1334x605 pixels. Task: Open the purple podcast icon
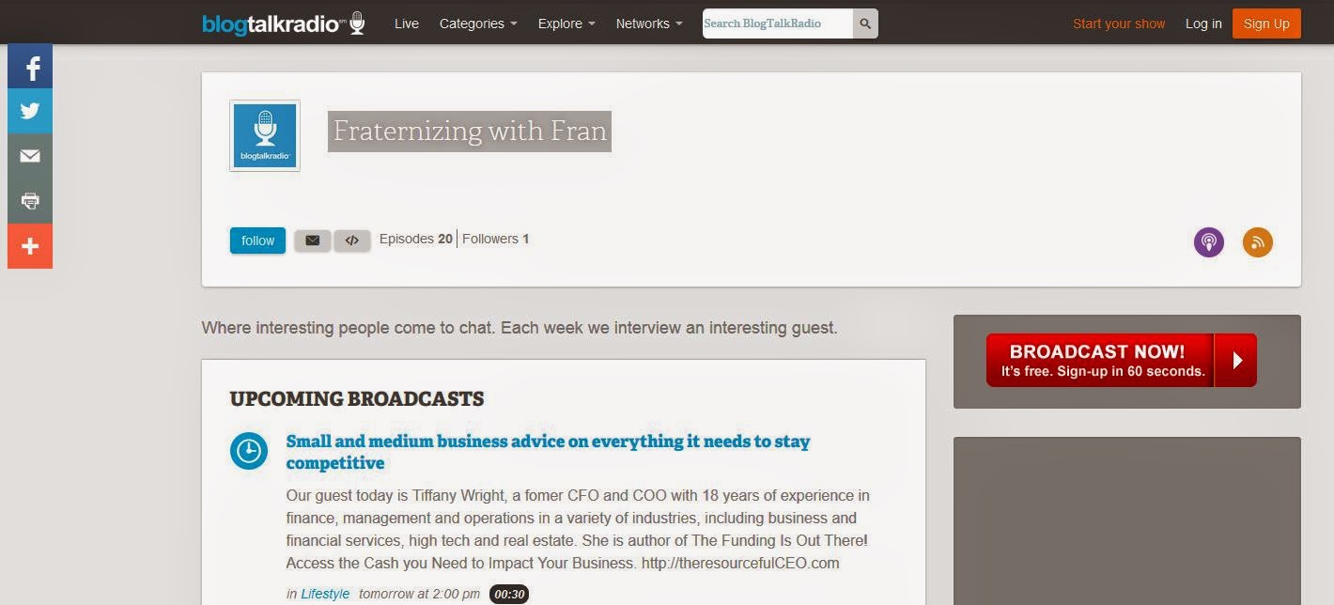(x=1209, y=242)
